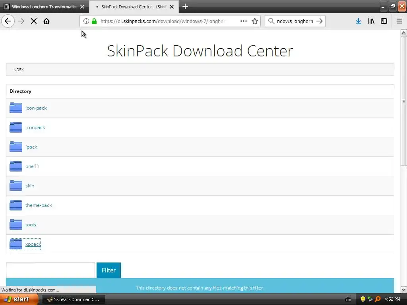Close the SkinPack Download Center tab

click(172, 7)
